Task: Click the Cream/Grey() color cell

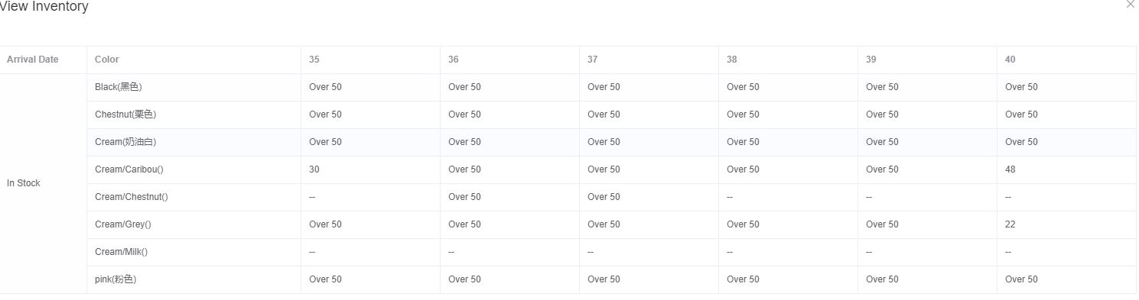Action: click(194, 224)
